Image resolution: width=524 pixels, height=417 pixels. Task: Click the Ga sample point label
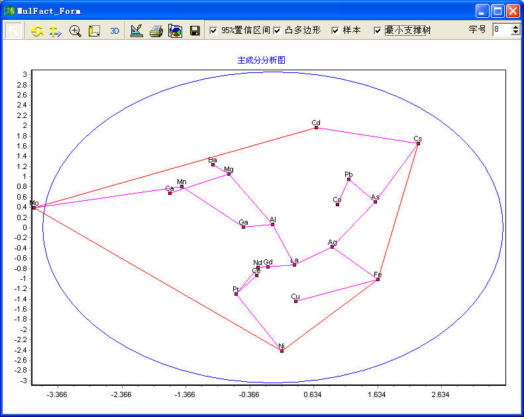[x=243, y=222]
